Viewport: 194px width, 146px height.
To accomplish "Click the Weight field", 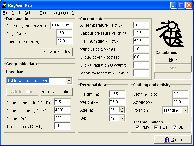I will 117,102.
